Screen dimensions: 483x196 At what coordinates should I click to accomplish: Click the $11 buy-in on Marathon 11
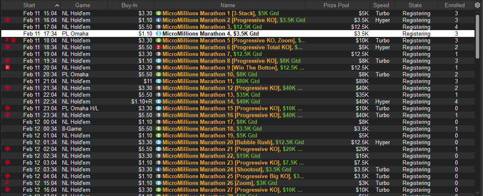(x=148, y=81)
